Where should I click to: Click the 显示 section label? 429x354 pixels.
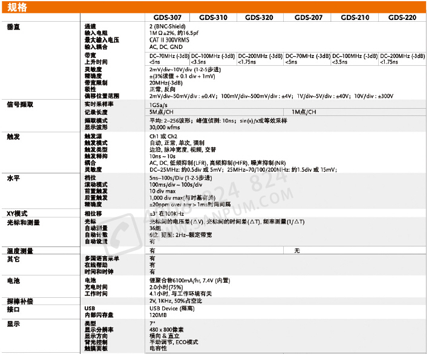[13, 324]
